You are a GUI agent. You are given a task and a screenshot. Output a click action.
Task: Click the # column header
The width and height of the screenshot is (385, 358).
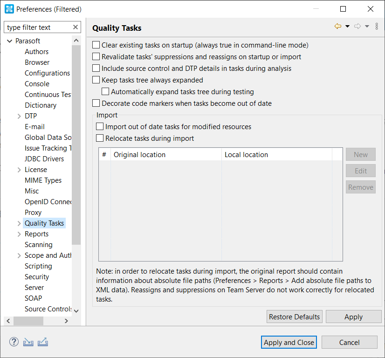pos(104,155)
